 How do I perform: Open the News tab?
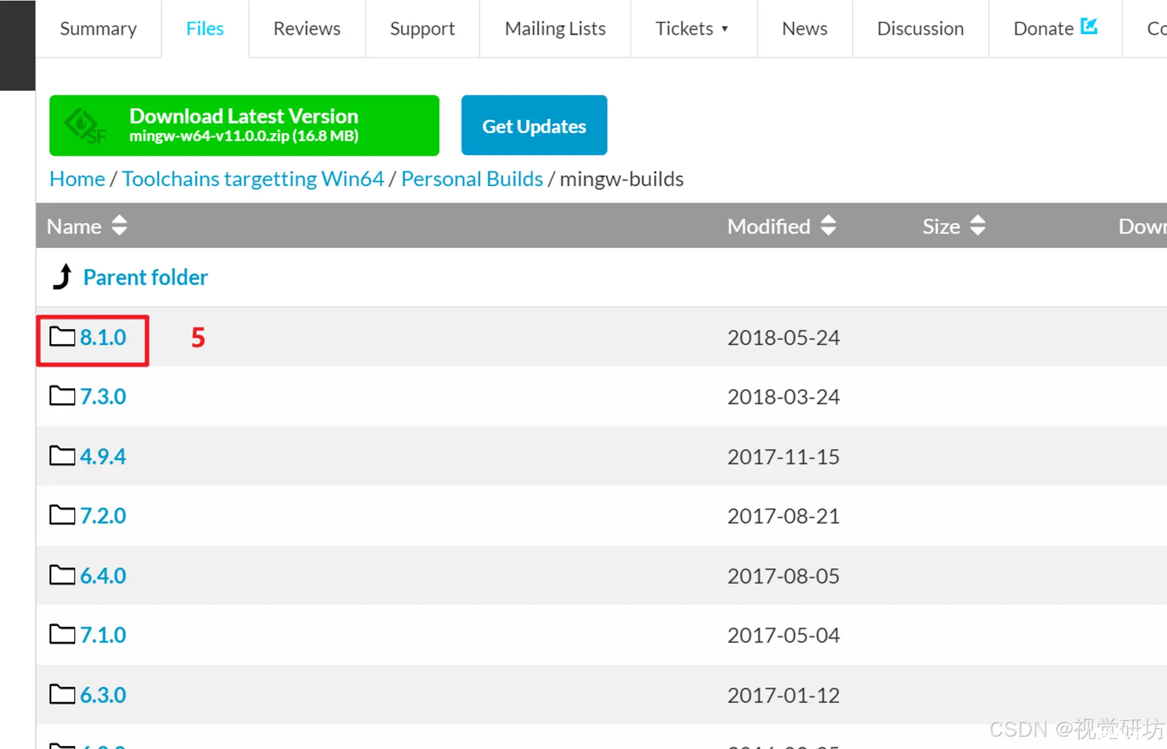804,28
